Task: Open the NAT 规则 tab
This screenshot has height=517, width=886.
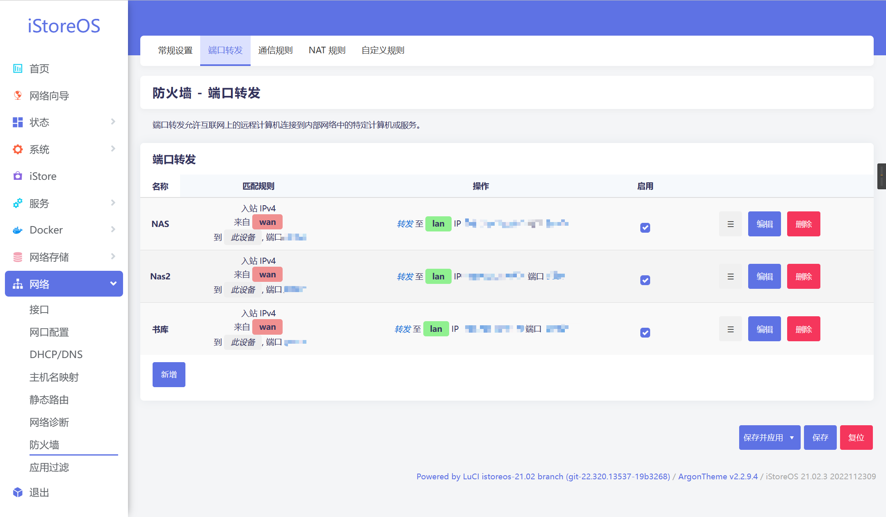Action: click(x=327, y=50)
